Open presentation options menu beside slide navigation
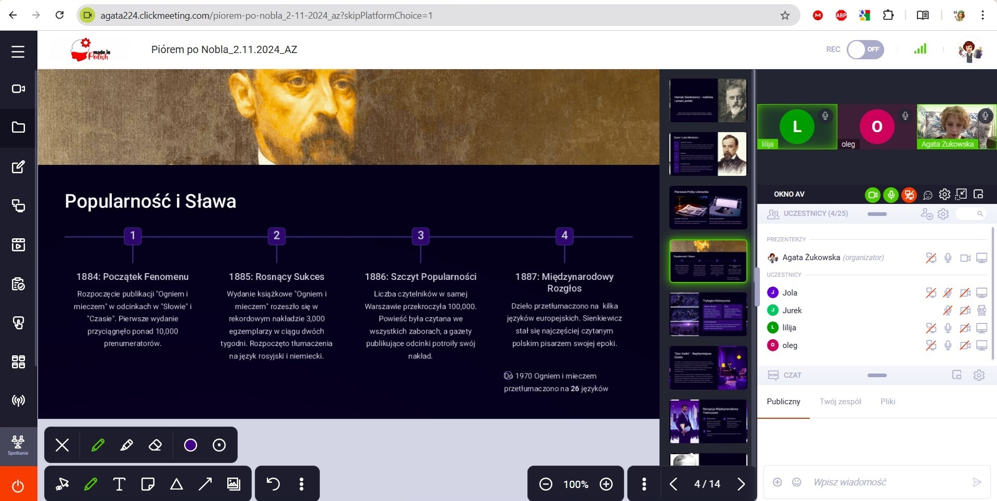The height and width of the screenshot is (501, 997). coord(644,484)
